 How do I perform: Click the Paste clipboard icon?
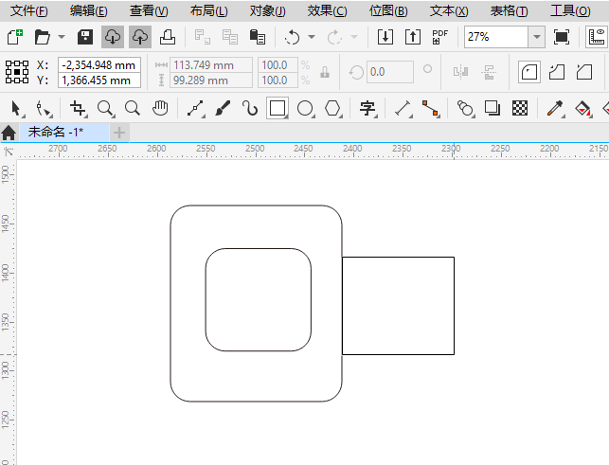pyautogui.click(x=257, y=37)
